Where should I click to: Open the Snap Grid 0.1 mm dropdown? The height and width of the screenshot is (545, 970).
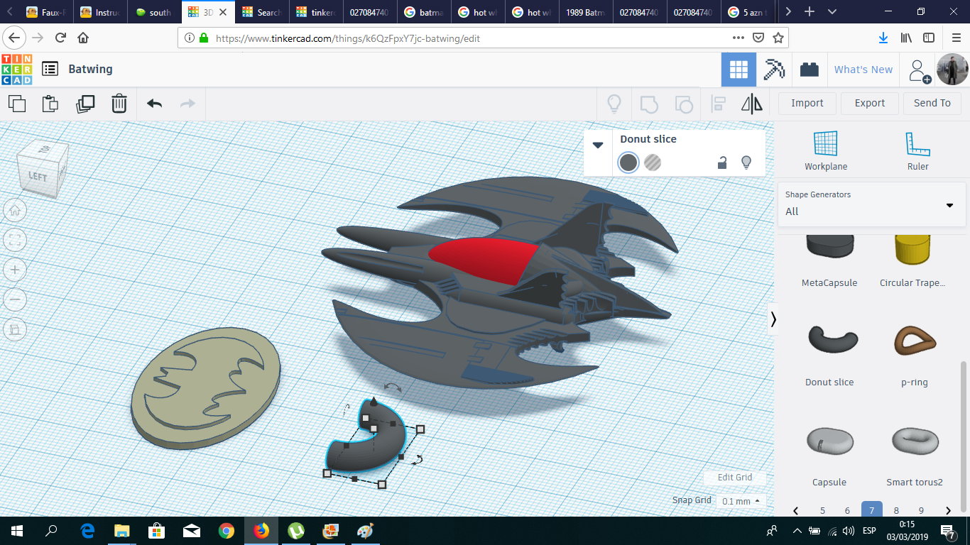tap(741, 501)
